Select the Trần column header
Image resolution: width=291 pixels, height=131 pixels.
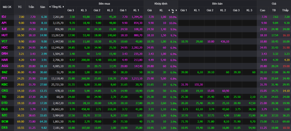click(x=31, y=7)
